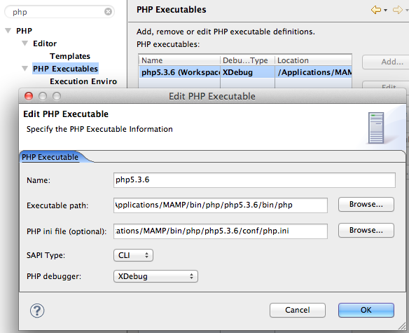
Task: Collapse the Editor tree node
Action: point(25,43)
